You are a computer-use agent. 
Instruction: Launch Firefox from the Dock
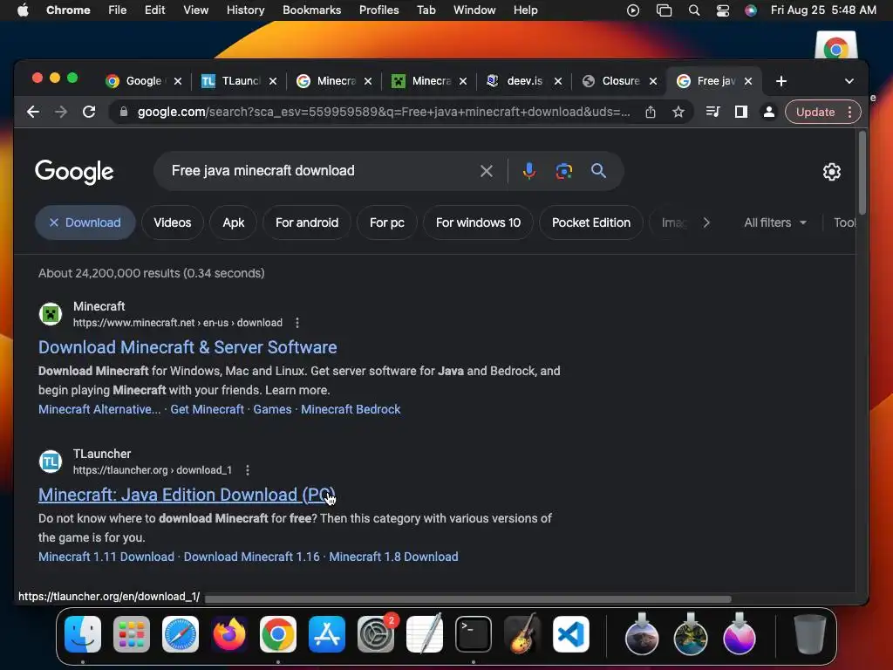point(229,634)
